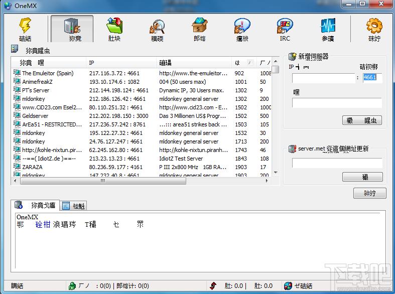This screenshot has width=395, height=294.
Task: Click the blue link in the log
Action: point(43,224)
